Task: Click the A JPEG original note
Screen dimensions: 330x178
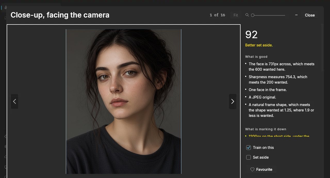Action: pyautogui.click(x=262, y=97)
